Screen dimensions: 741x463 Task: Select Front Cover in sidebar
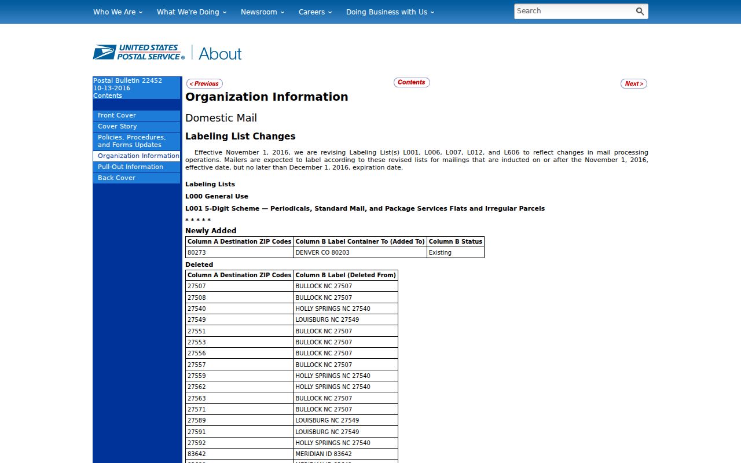[x=137, y=116]
